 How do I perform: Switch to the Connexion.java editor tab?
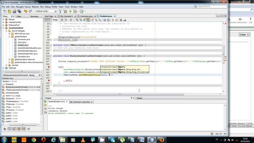coord(87,16)
